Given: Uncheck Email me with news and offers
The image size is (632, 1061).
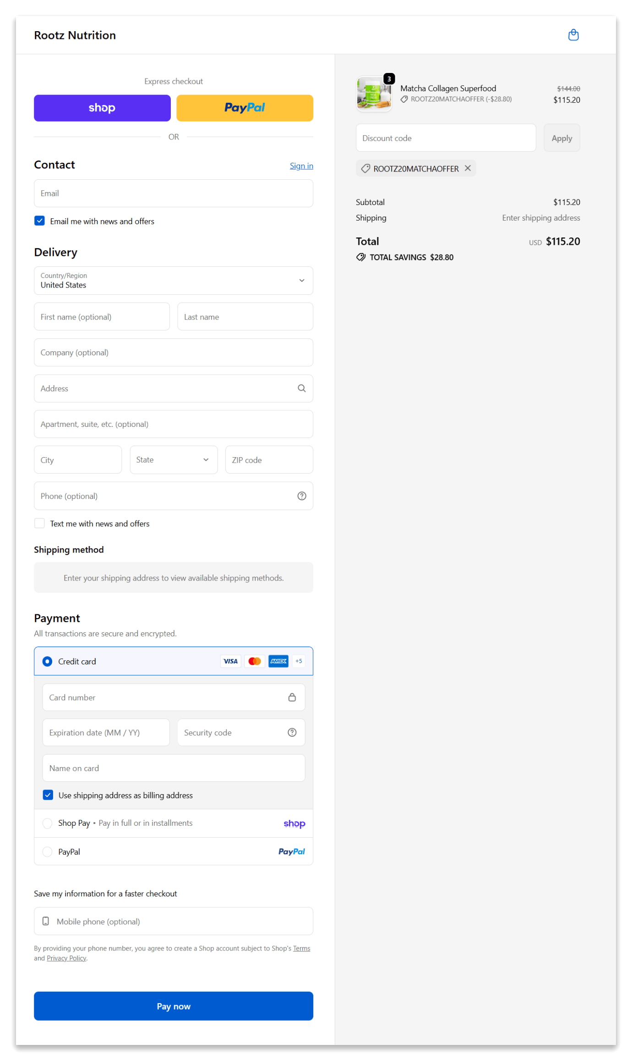Looking at the screenshot, I should coord(40,221).
